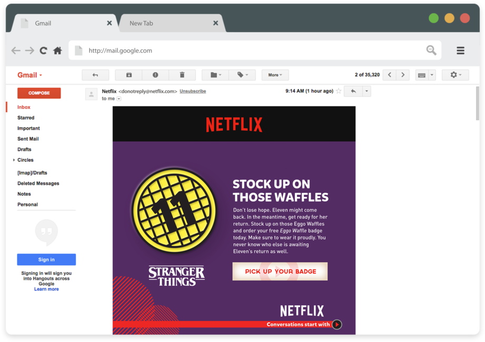
Task: Click the Hangouts Sign in button
Action: pos(46,259)
